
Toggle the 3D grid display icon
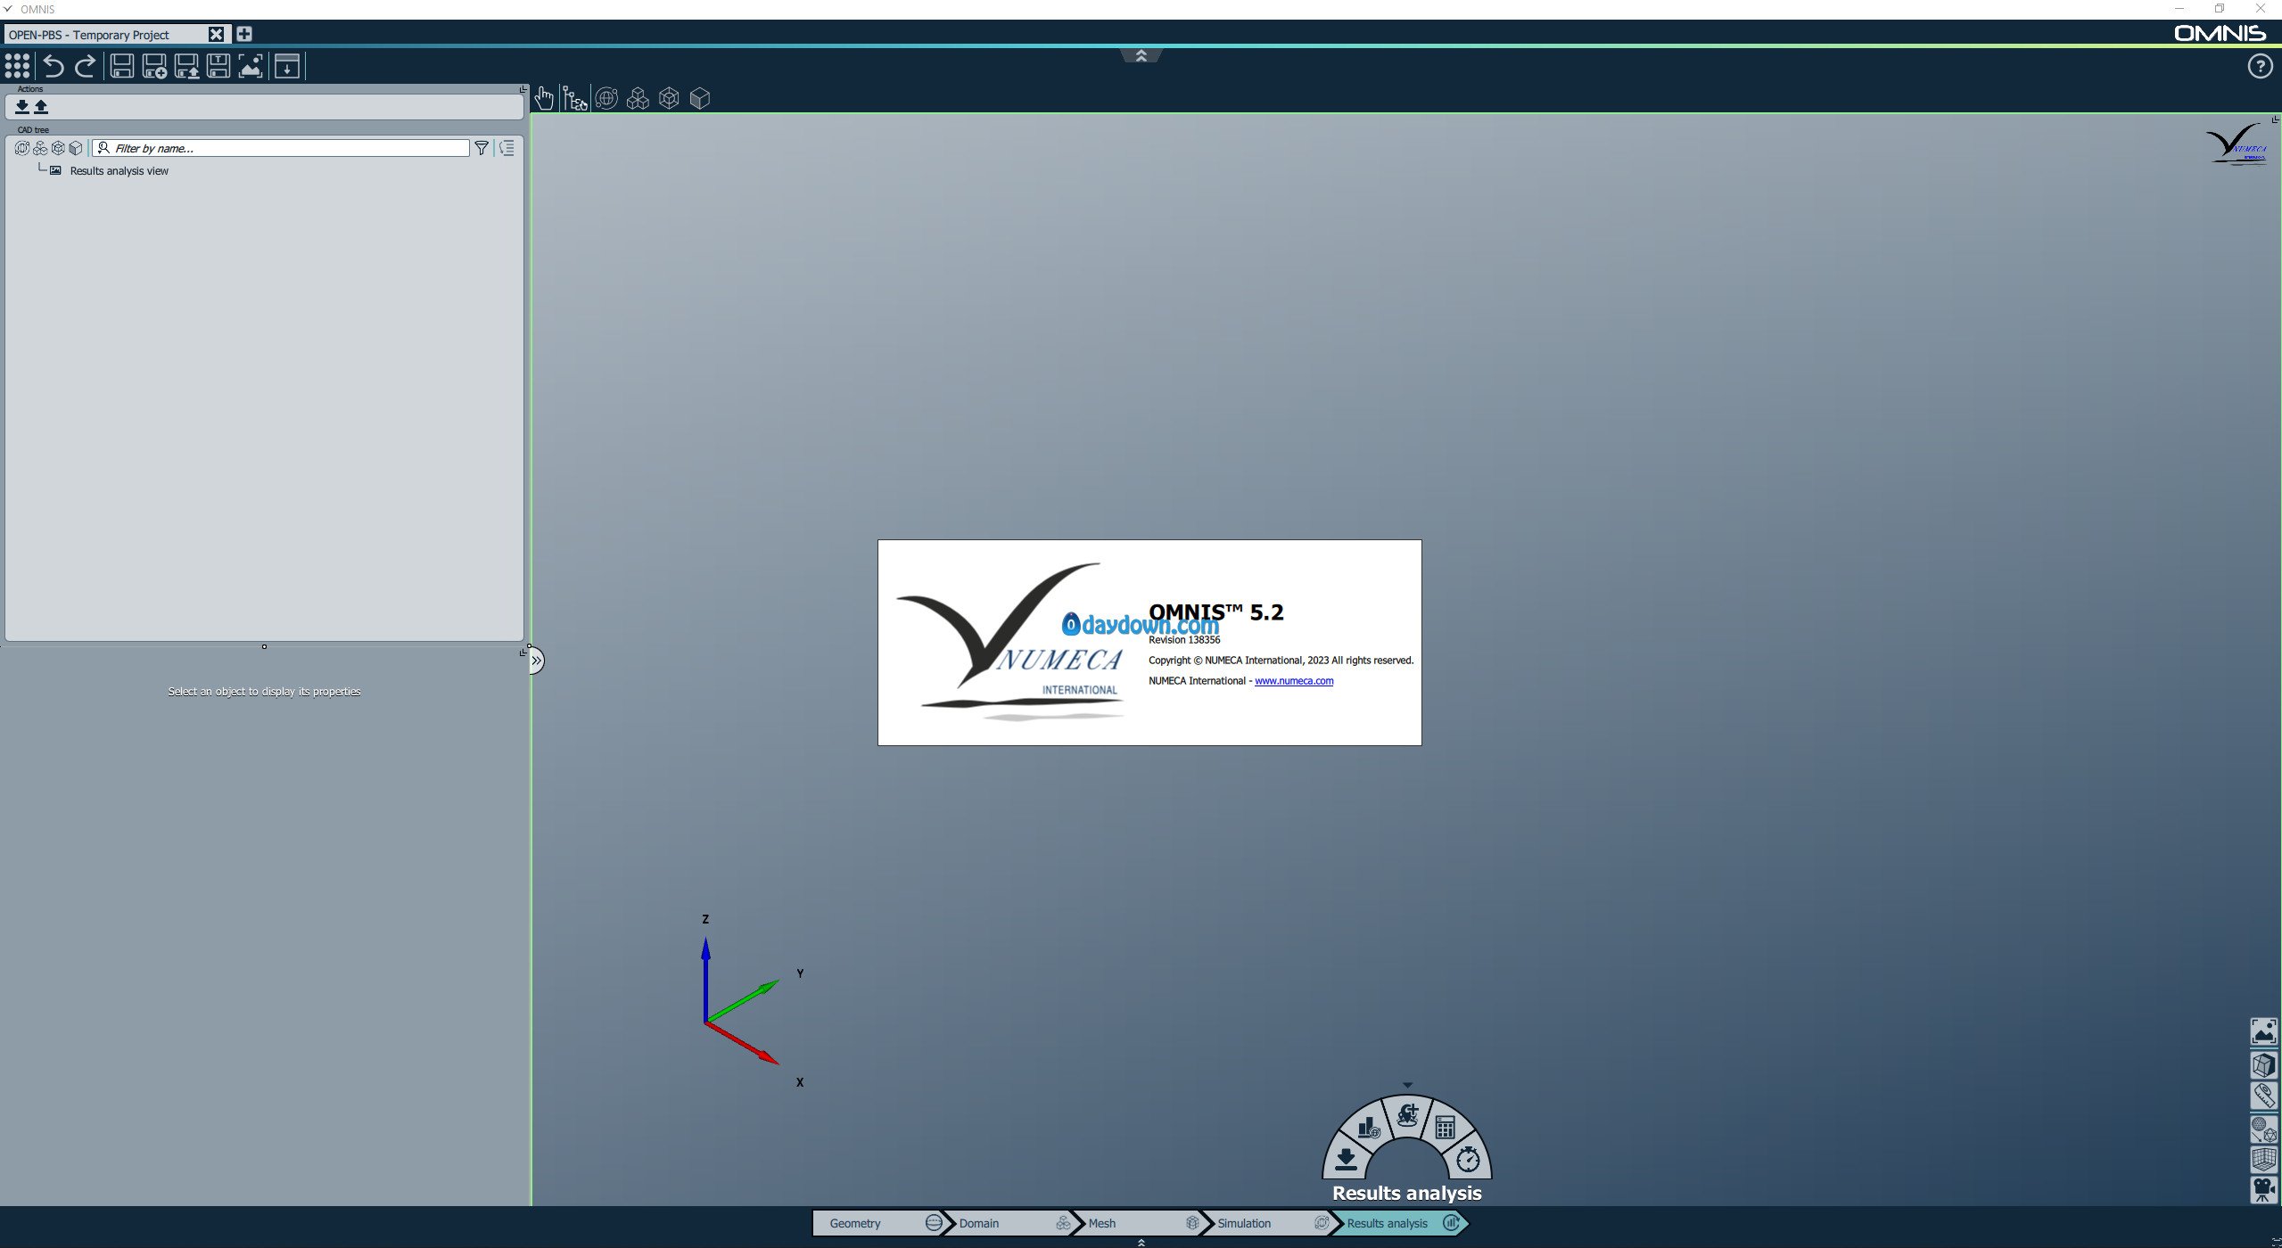(x=2263, y=1159)
